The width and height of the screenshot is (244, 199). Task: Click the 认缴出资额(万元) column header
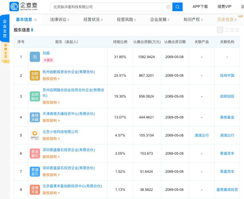click(147, 42)
